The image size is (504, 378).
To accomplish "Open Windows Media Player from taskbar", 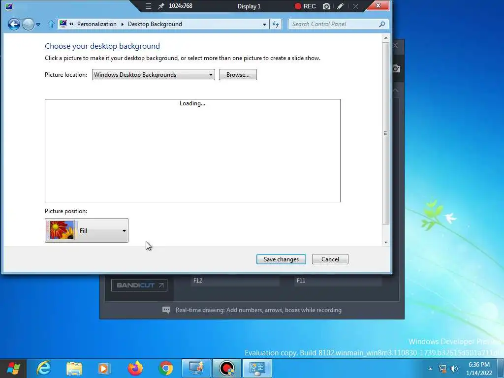I will pos(104,368).
